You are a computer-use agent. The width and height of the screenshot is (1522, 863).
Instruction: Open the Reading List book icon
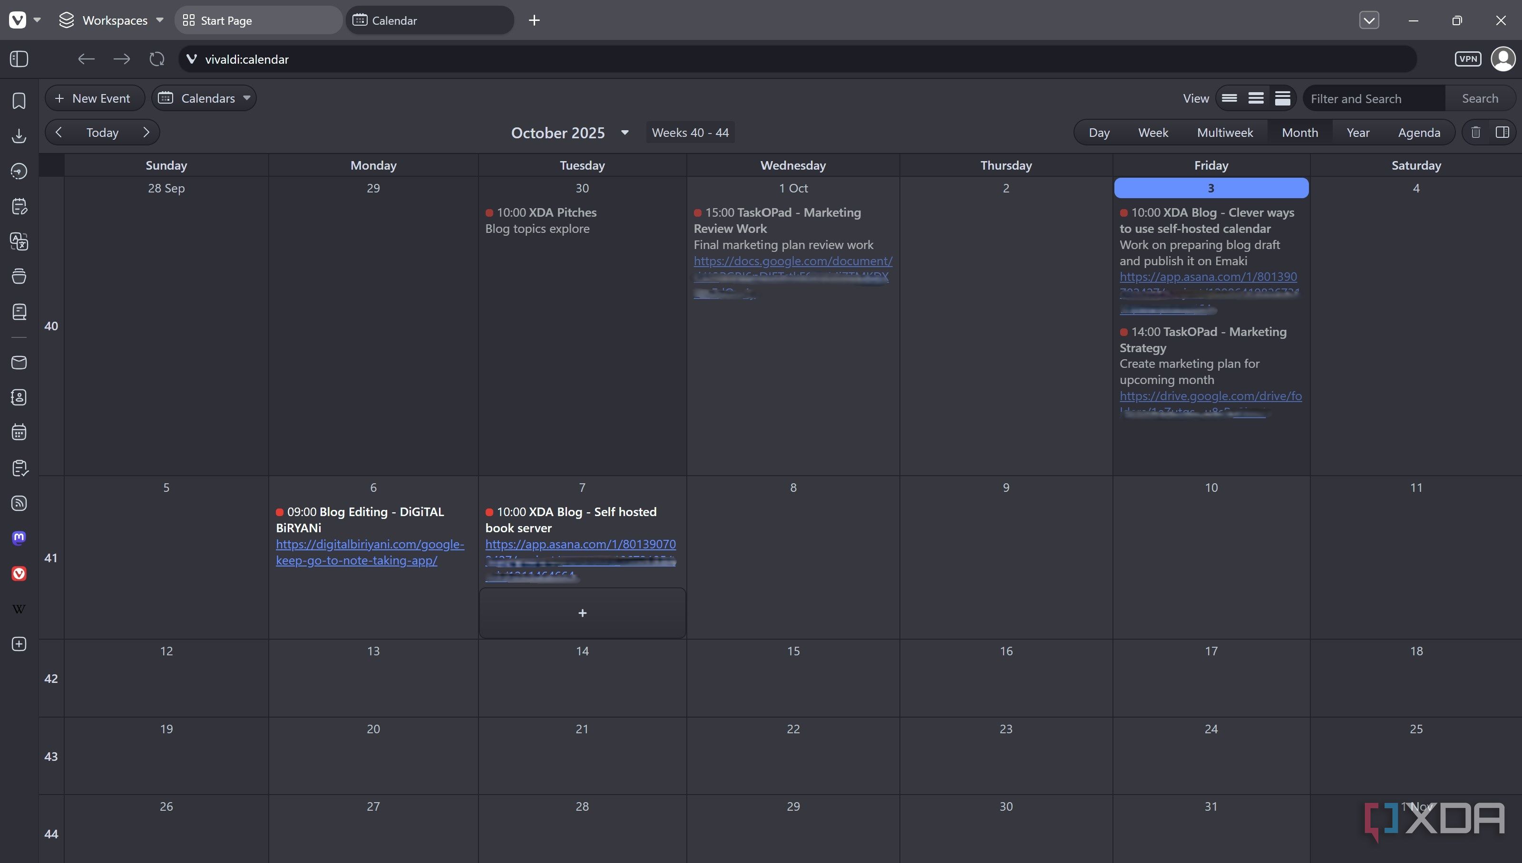(19, 312)
